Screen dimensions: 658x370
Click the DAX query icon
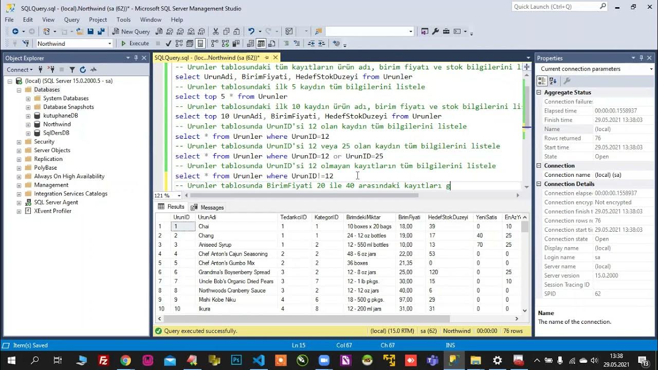tap(201, 31)
